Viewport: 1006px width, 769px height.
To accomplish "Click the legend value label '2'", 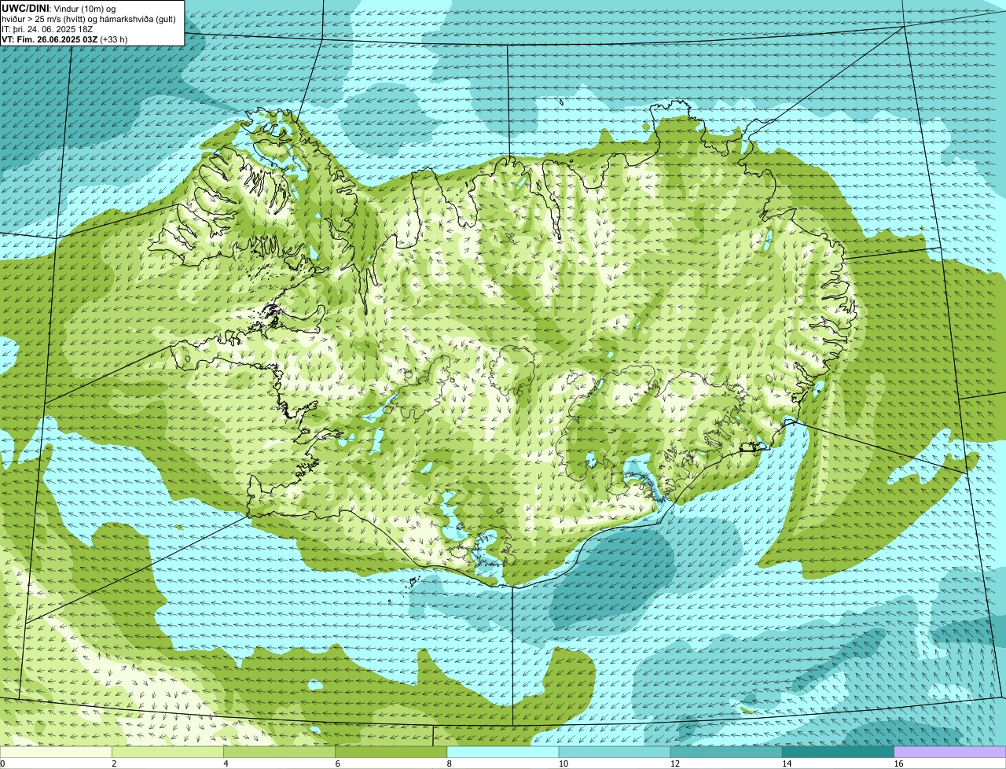I will (114, 763).
